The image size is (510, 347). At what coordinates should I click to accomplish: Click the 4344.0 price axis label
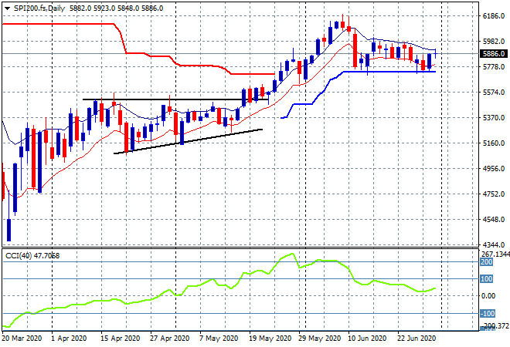click(494, 244)
